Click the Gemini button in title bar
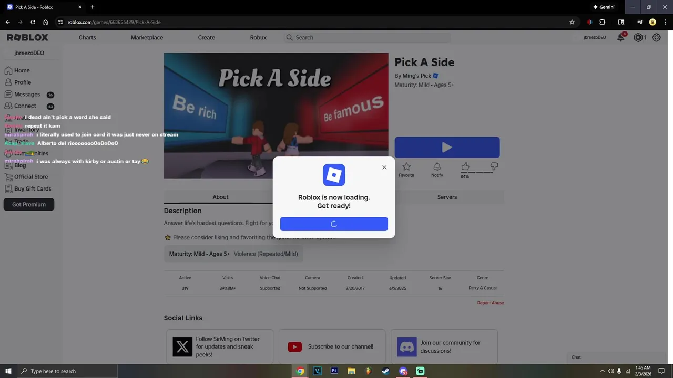This screenshot has width=673, height=378. tap(604, 7)
